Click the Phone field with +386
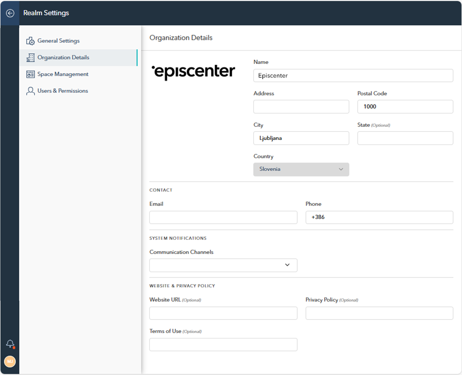This screenshot has width=462, height=375. click(379, 217)
